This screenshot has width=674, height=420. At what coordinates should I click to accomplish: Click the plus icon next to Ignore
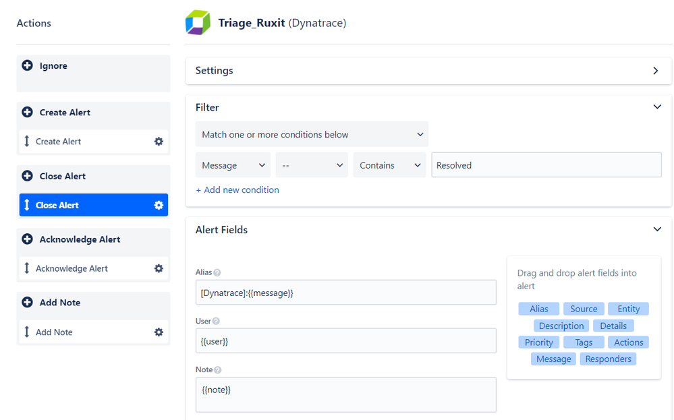click(27, 65)
